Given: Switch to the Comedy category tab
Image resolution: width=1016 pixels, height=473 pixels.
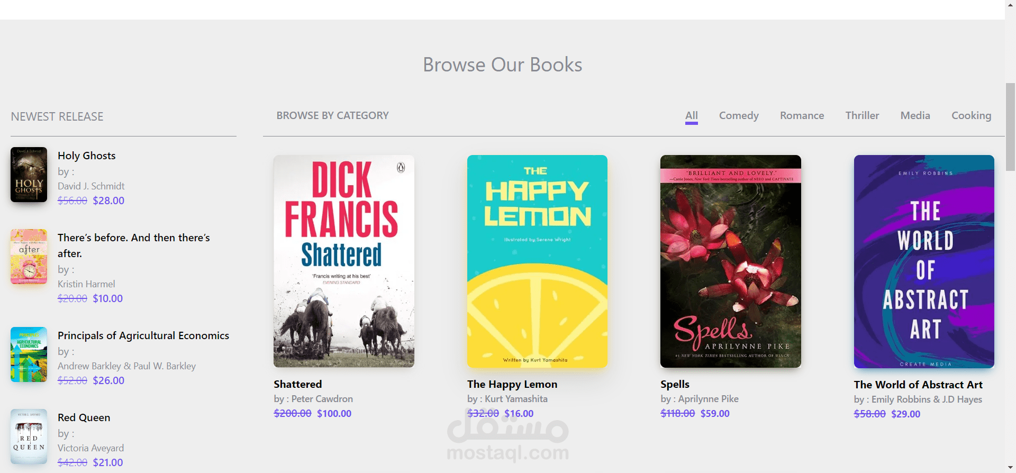Looking at the screenshot, I should pyautogui.click(x=739, y=115).
